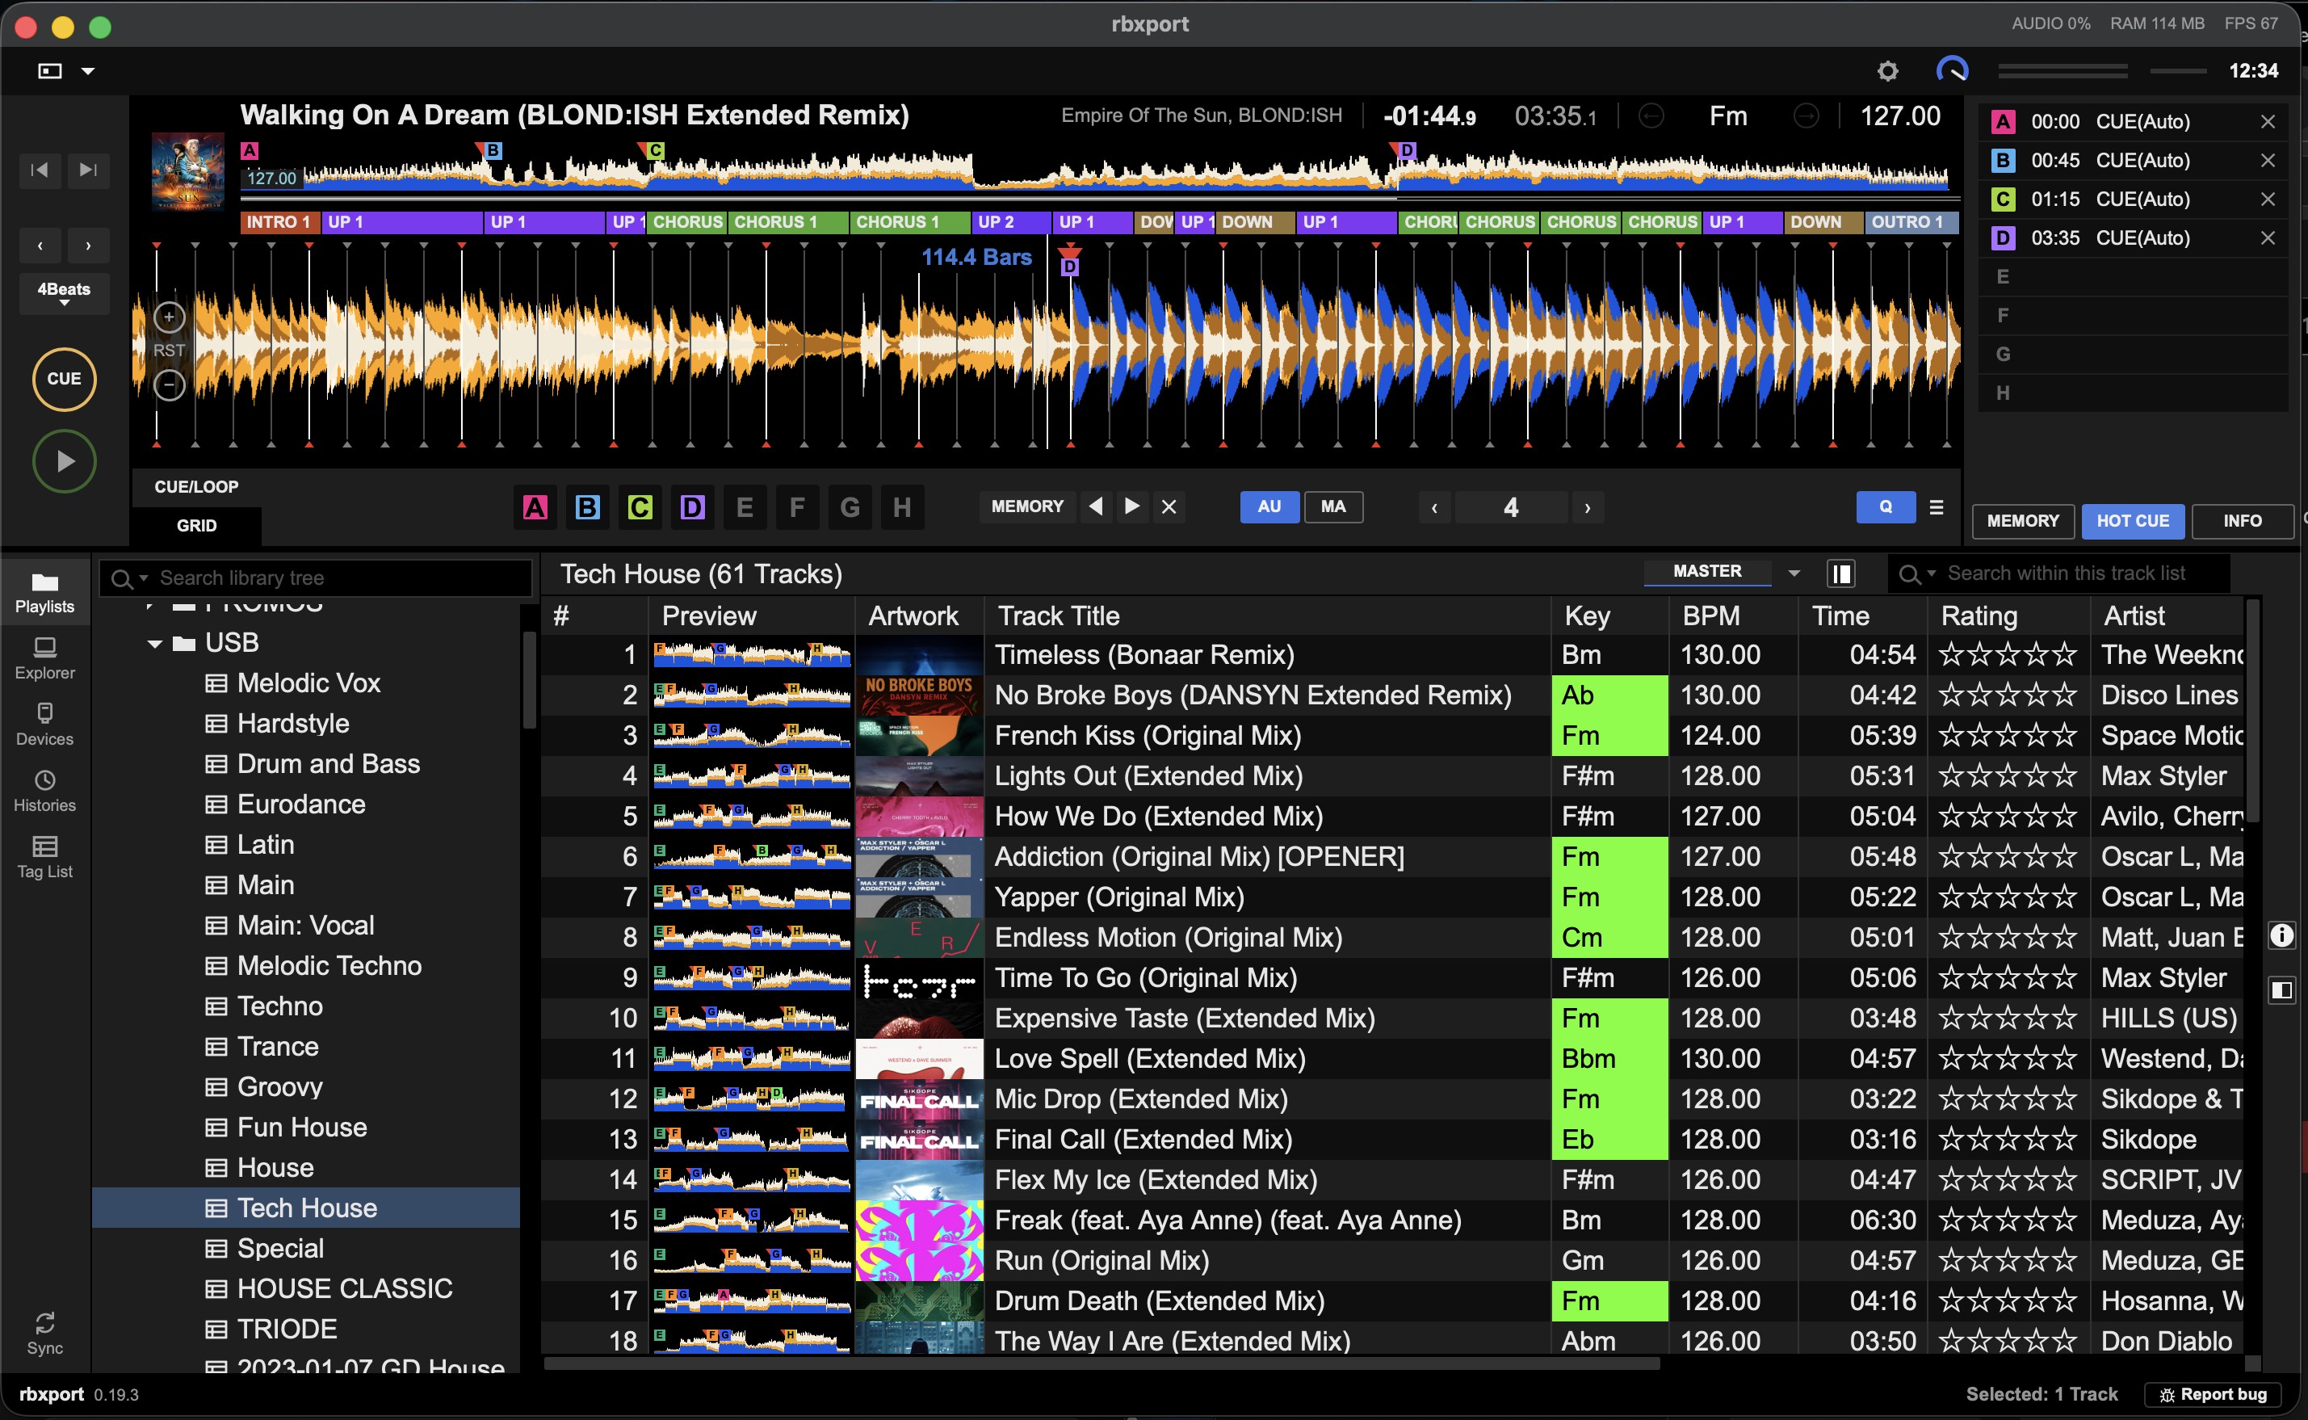Enable AU auto cue mode
2308x1420 pixels.
click(x=1269, y=507)
